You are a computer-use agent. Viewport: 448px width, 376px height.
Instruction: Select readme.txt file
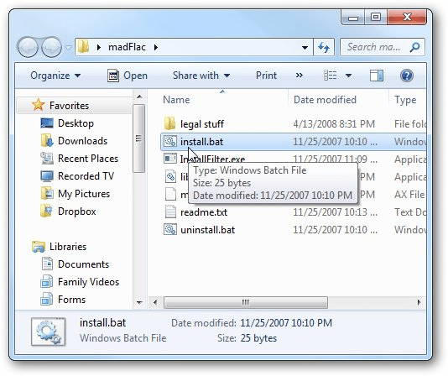pos(204,212)
